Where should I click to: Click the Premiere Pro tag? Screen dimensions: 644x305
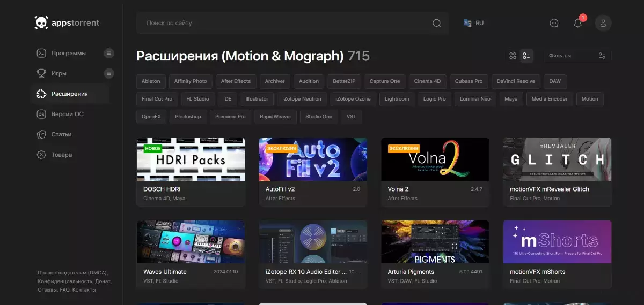click(x=230, y=117)
